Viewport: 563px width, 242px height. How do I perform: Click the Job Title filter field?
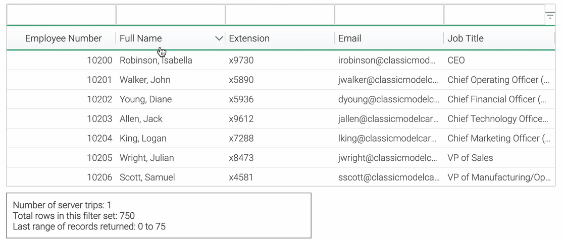[x=494, y=15]
